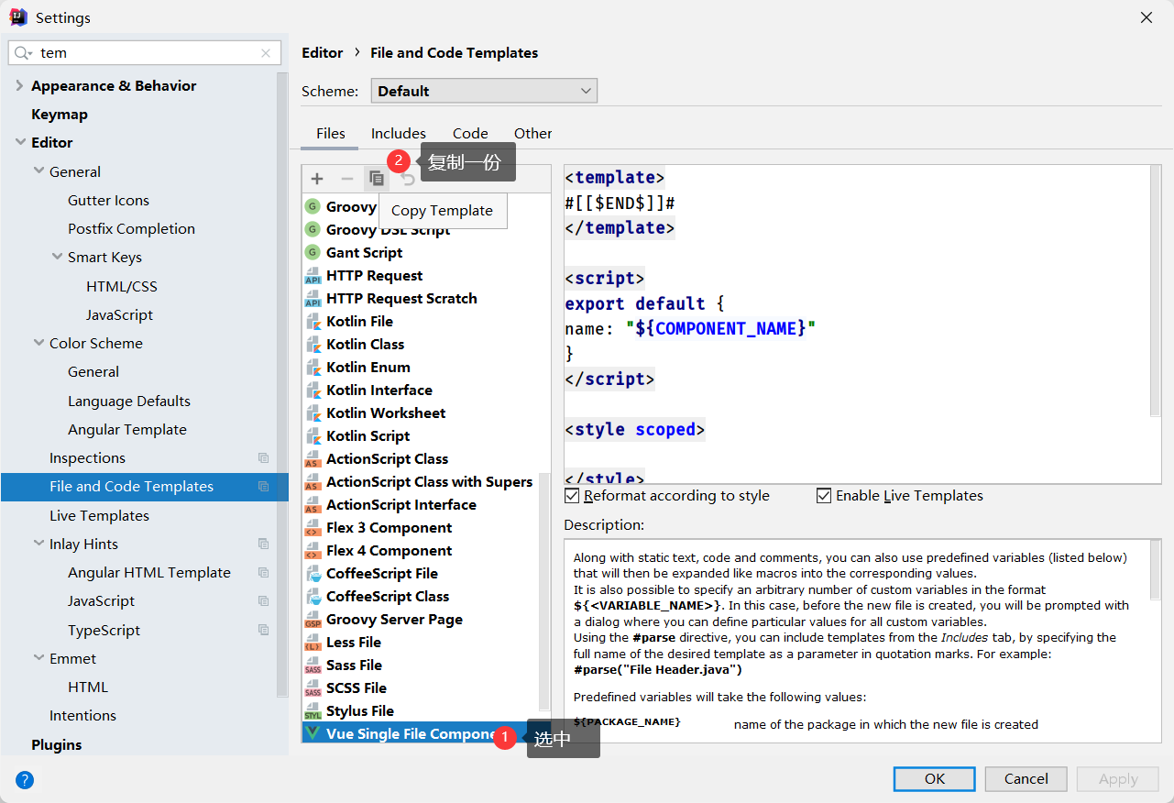Toggle Enable Live Templates checkbox
This screenshot has width=1174, height=803.
click(x=824, y=496)
